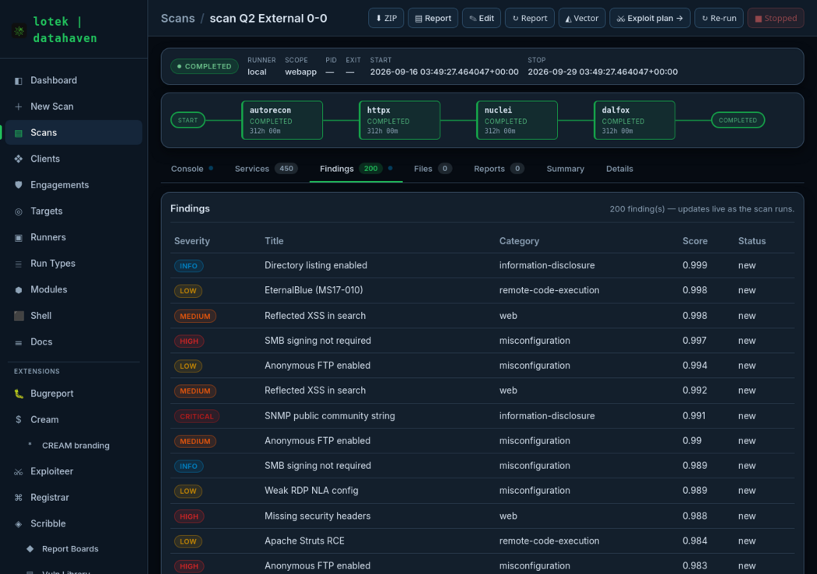Show the Summary tab

pyautogui.click(x=566, y=169)
